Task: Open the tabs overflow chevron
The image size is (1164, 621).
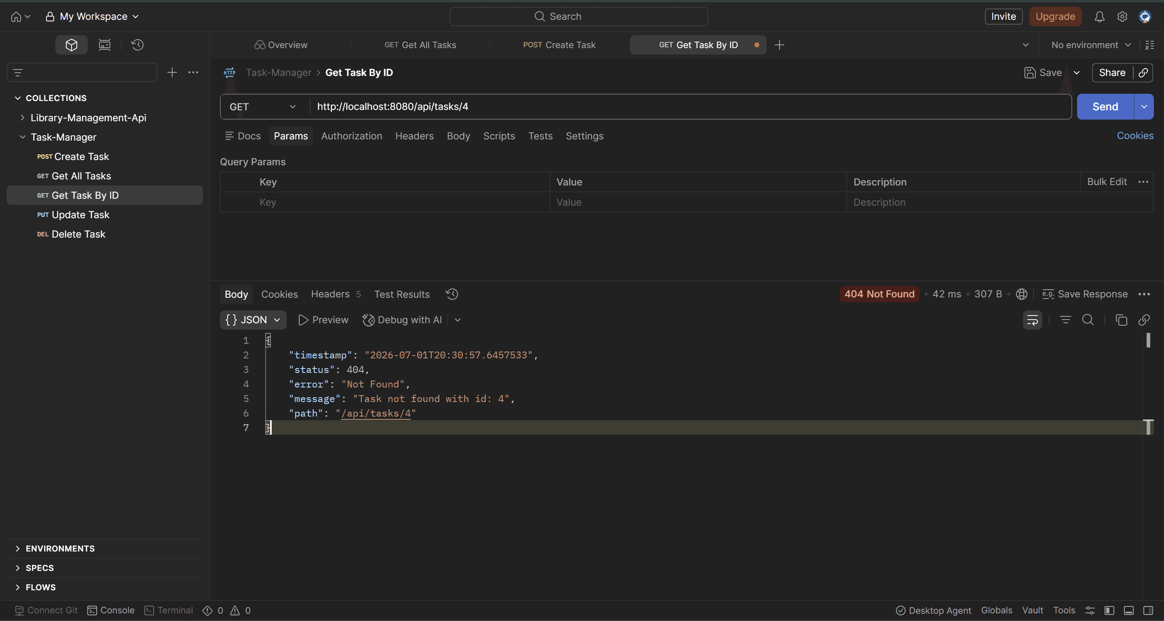Action: click(1025, 45)
